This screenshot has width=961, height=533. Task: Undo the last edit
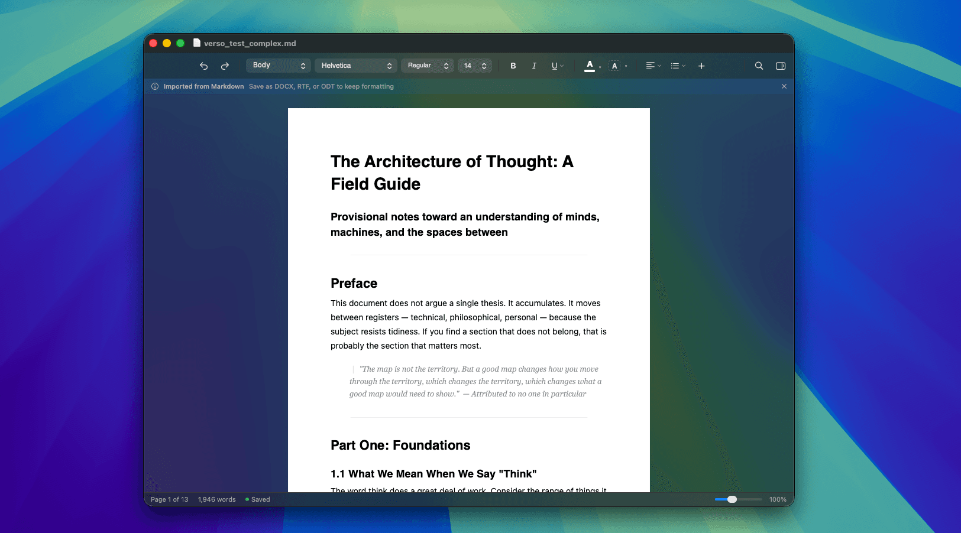coord(203,66)
